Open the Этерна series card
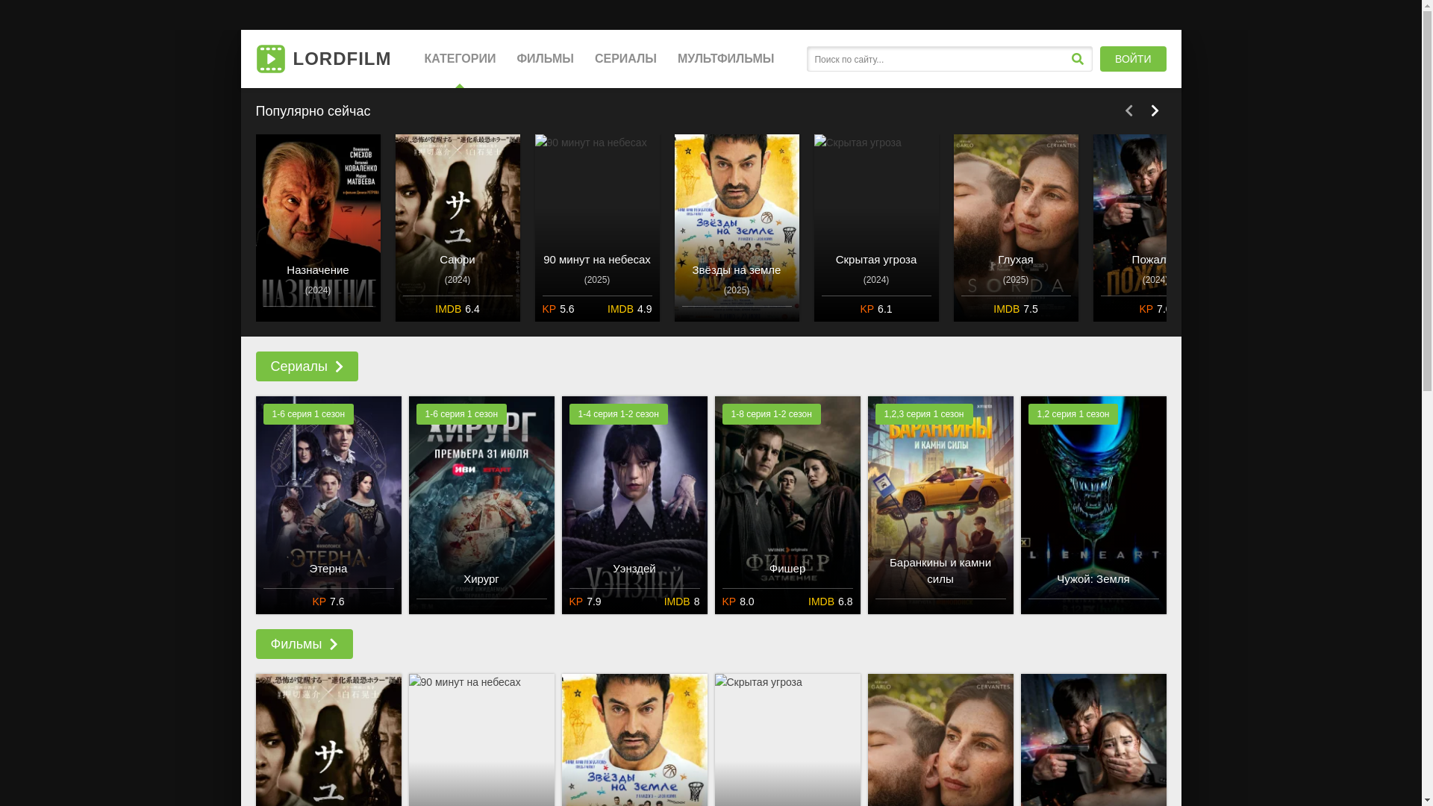Image resolution: width=1433 pixels, height=806 pixels. click(x=328, y=505)
